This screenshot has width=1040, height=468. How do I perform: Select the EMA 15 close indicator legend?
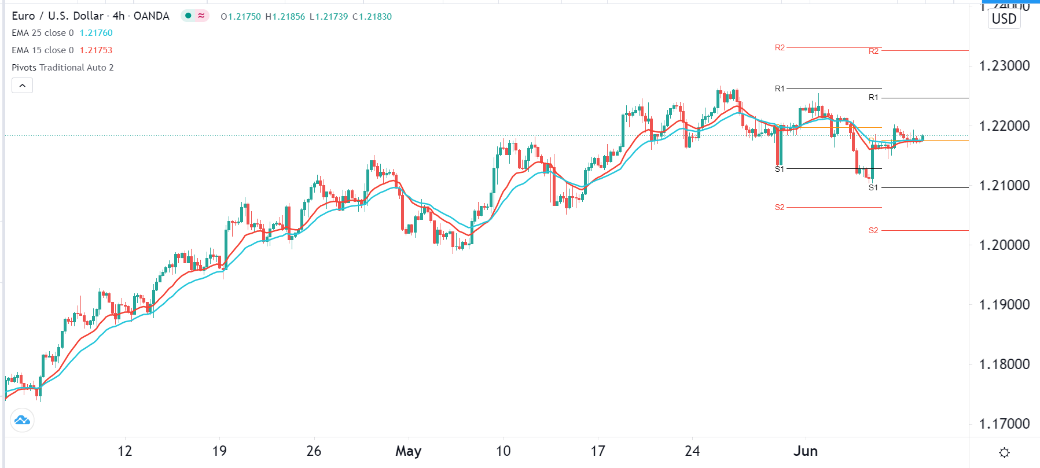click(43, 50)
